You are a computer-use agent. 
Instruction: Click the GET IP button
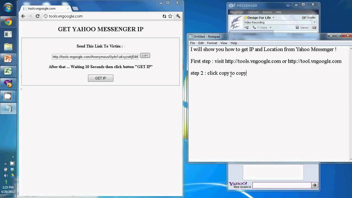click(101, 78)
